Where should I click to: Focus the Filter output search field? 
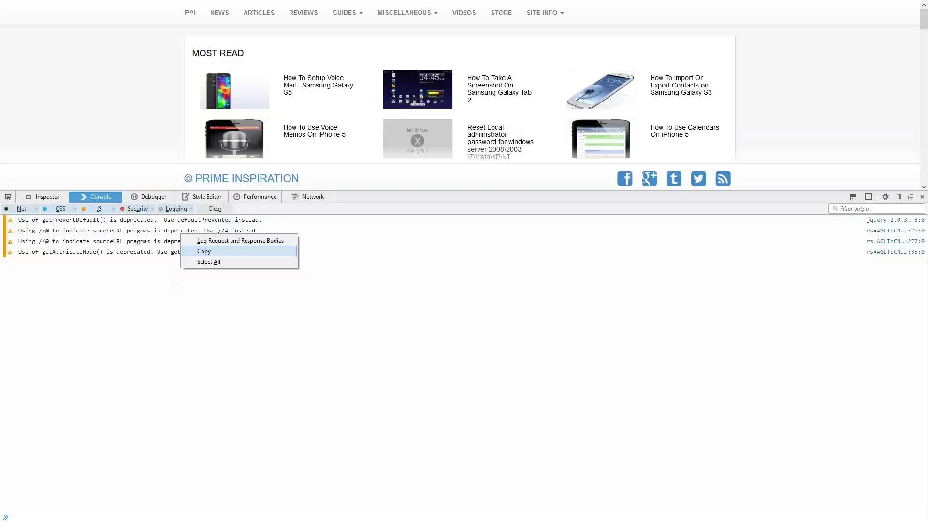[x=877, y=209]
